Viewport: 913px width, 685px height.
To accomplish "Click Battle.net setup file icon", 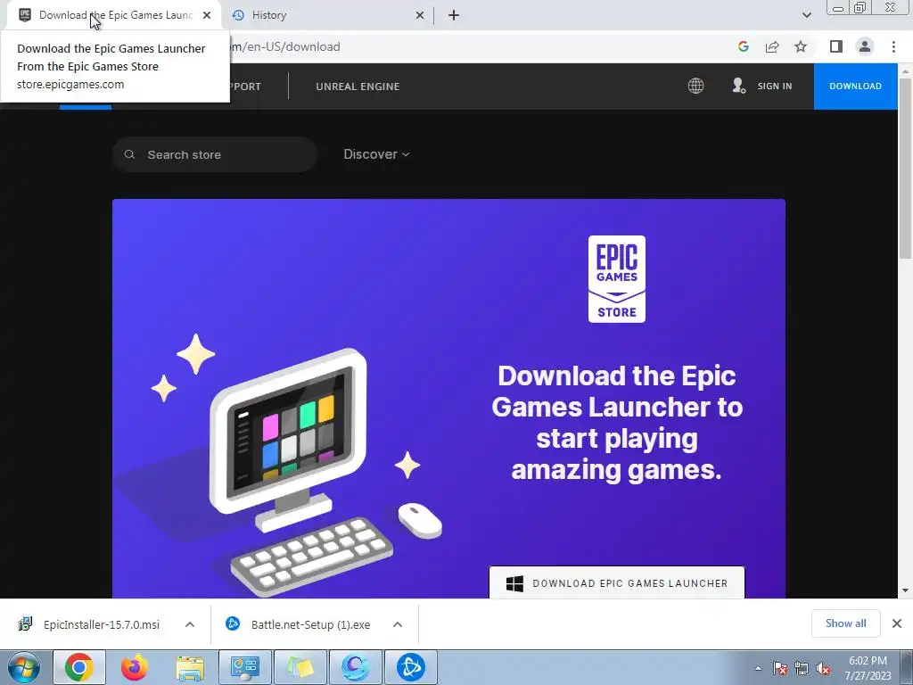I will [233, 623].
